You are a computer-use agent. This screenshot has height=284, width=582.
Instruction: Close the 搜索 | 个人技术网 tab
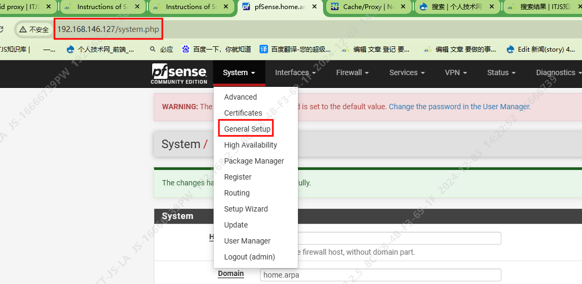[491, 7]
